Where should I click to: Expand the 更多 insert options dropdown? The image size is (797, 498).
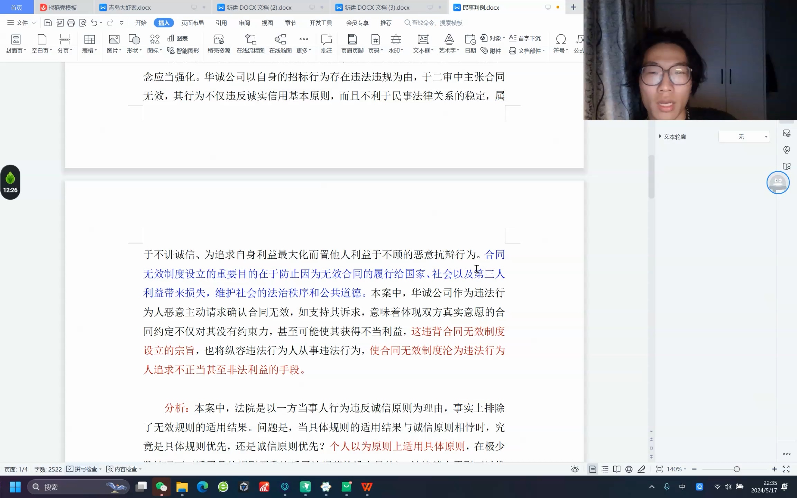pyautogui.click(x=303, y=43)
